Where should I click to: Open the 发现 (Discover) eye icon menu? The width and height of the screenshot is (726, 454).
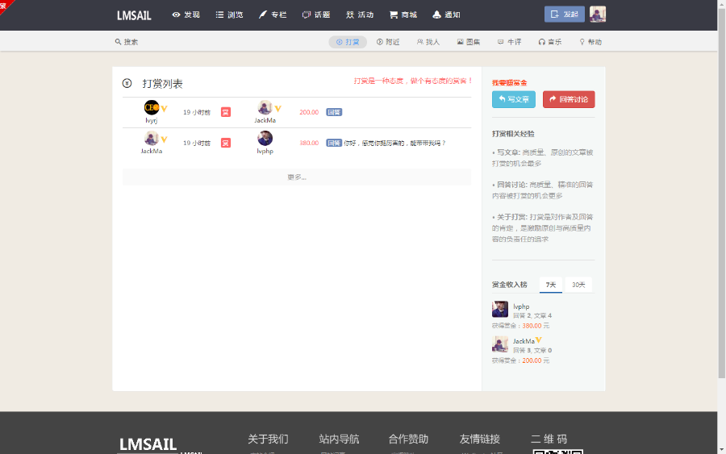click(x=186, y=15)
